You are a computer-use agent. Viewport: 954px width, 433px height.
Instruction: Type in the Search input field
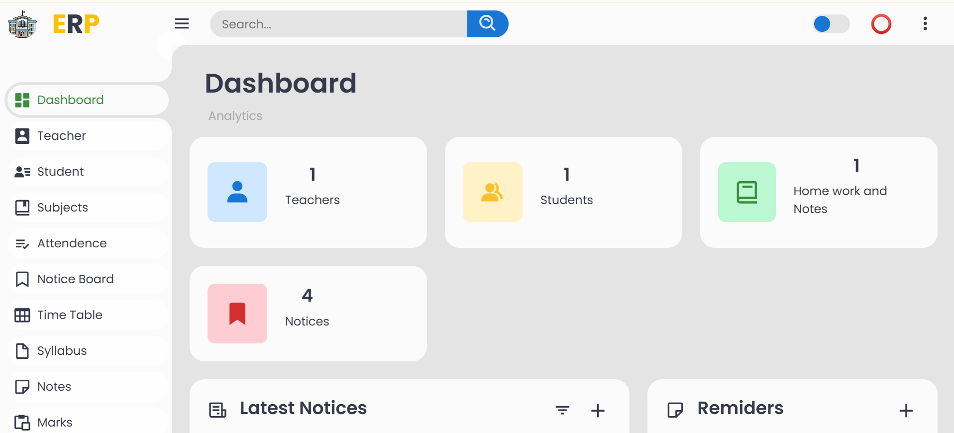coord(338,24)
